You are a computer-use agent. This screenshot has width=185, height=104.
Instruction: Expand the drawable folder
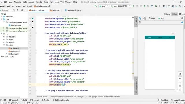(x=4, y=37)
